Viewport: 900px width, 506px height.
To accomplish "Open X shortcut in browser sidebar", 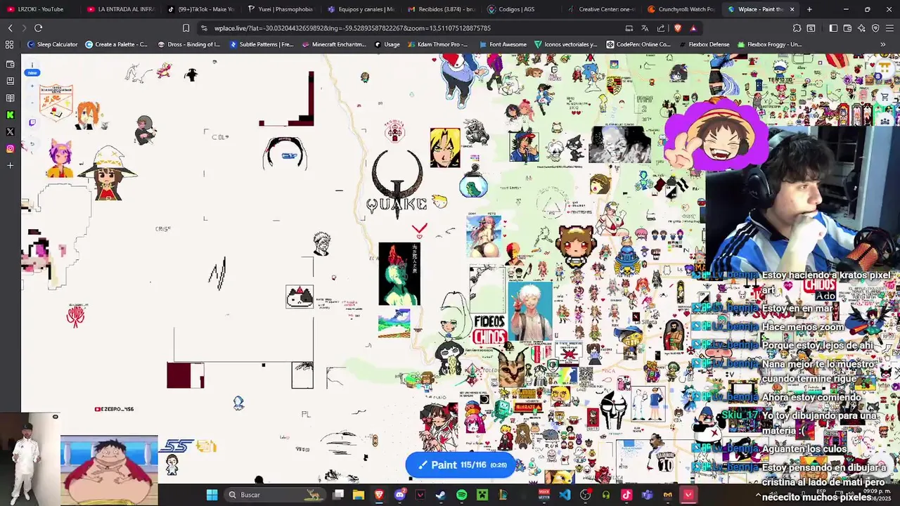I will coord(10,131).
